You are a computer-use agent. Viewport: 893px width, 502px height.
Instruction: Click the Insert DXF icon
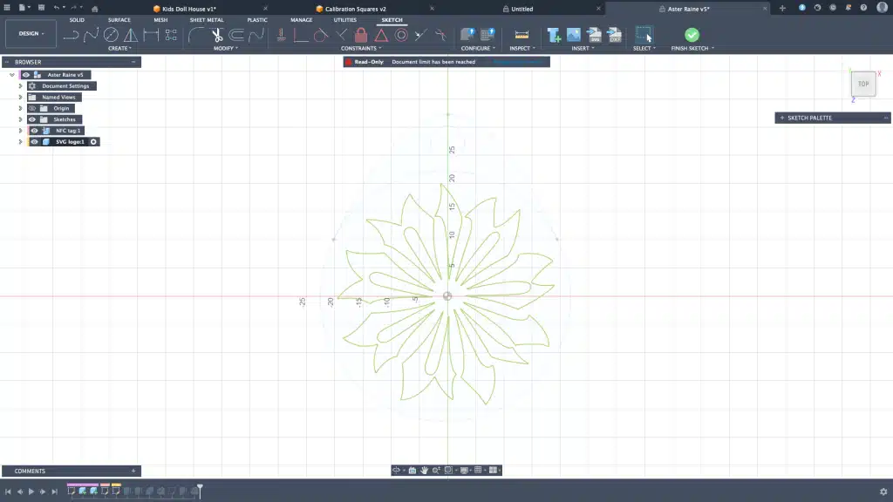tap(615, 36)
